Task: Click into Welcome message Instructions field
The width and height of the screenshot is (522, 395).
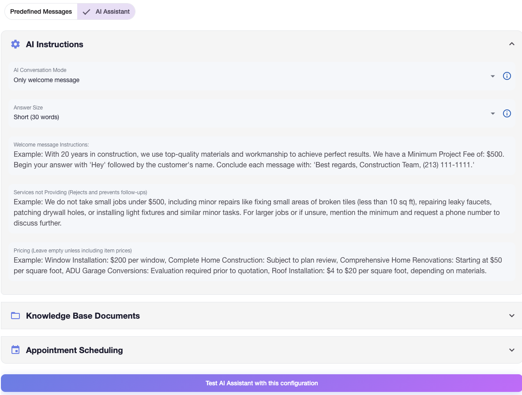Action: pos(261,160)
